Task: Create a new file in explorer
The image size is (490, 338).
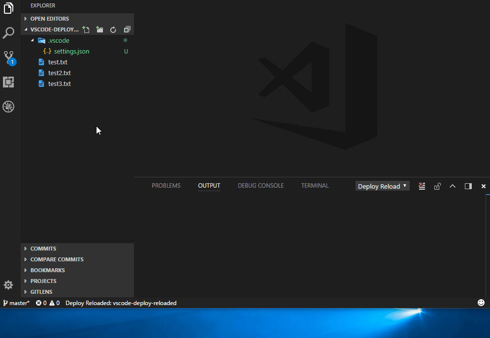Action: 86,29
